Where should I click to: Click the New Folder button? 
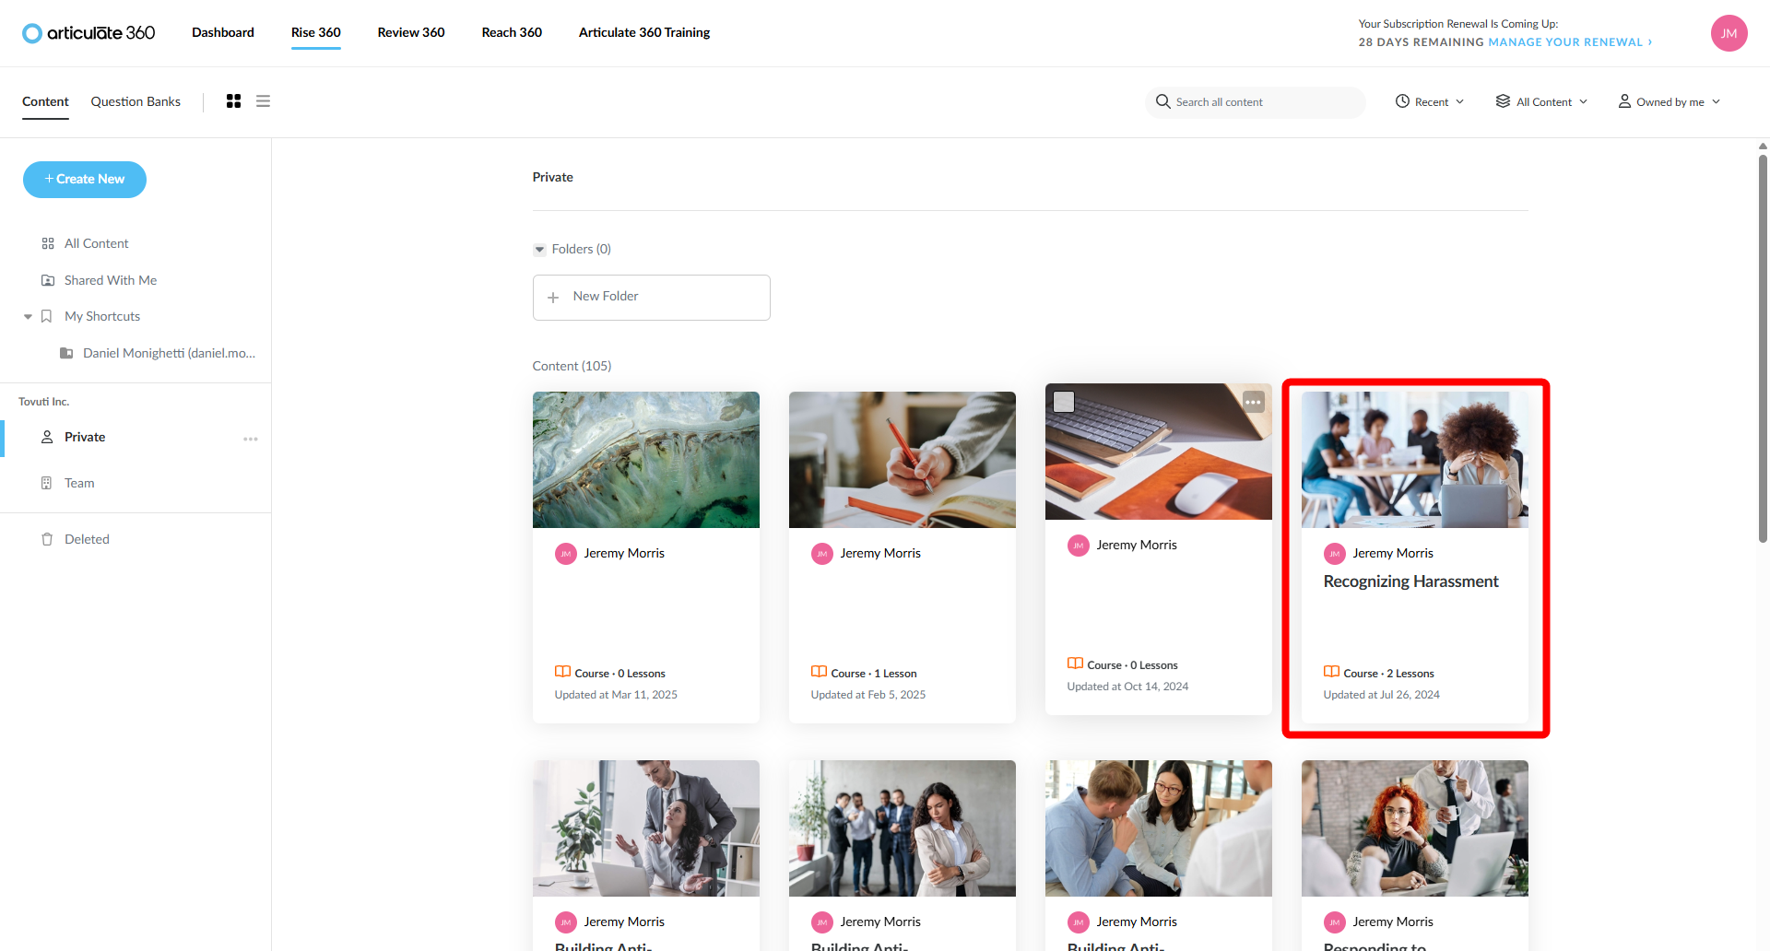[652, 298]
